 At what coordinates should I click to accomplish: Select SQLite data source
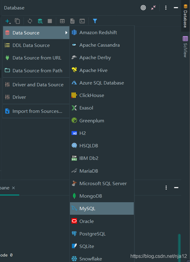coord(102,246)
